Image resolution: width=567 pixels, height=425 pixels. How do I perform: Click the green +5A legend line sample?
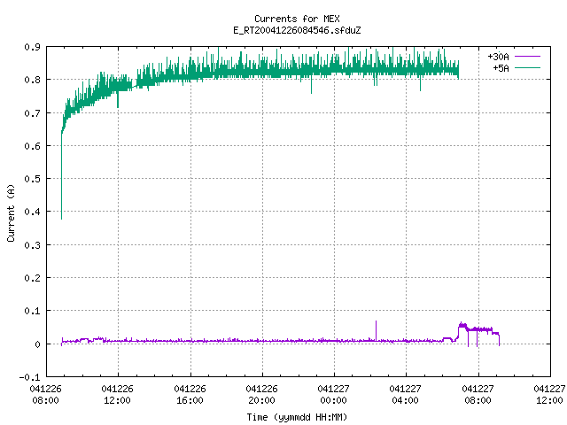[x=528, y=67]
